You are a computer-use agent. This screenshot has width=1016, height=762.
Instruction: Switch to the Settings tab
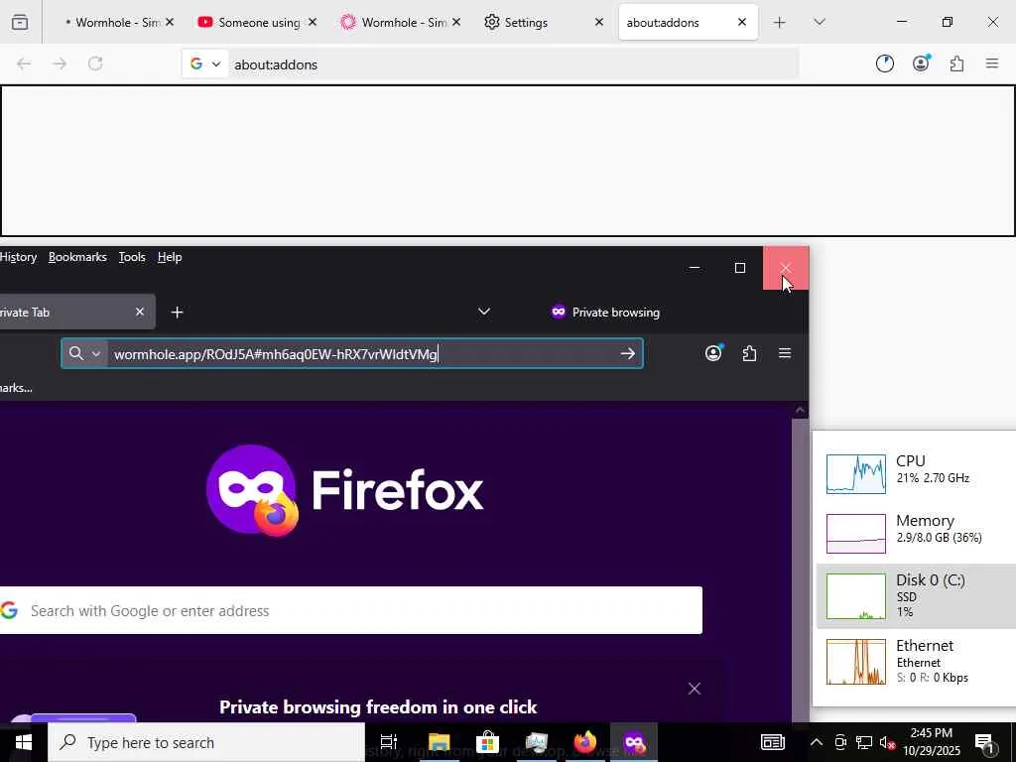tap(526, 23)
